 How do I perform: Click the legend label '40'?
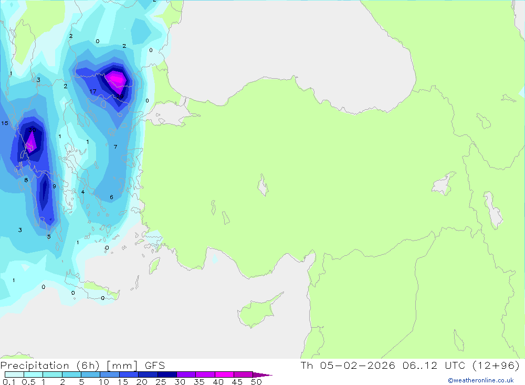(218, 382)
